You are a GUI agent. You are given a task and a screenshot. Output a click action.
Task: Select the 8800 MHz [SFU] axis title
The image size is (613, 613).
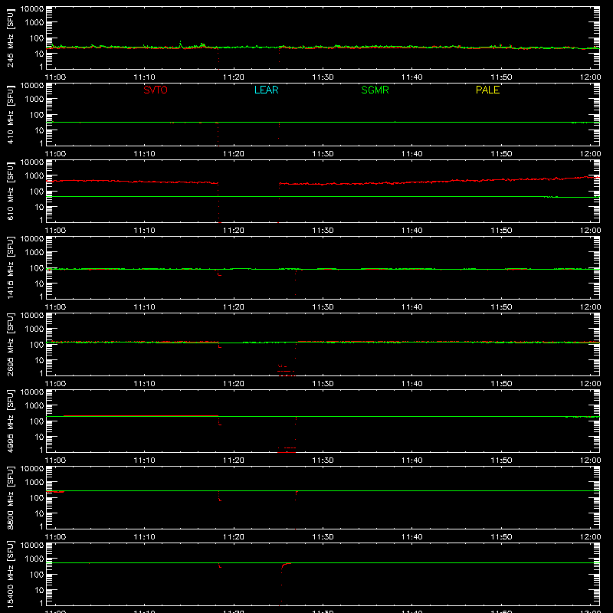(x=10, y=497)
